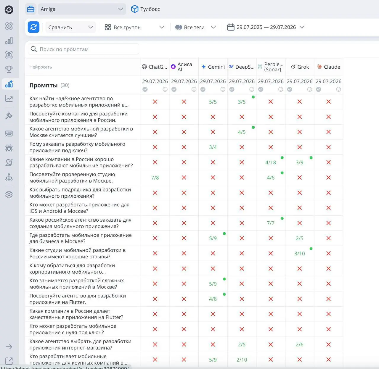This screenshot has height=369, width=379.
Task: Open the Сравнить mode dropdown
Action: tap(70, 27)
